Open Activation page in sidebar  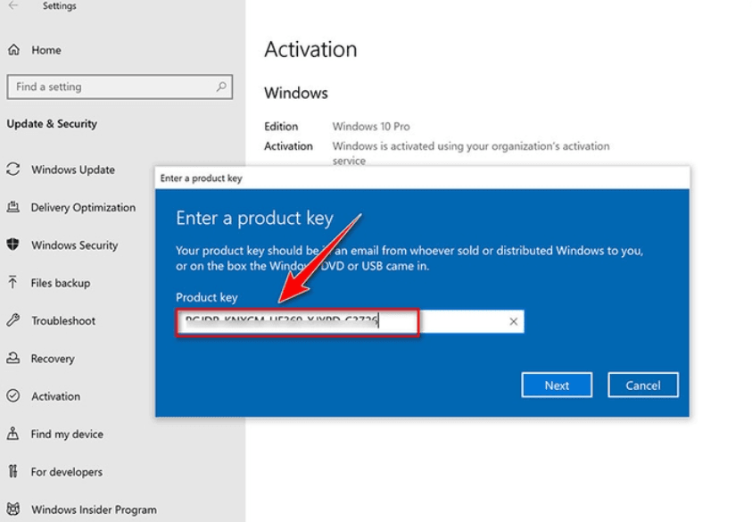click(55, 396)
